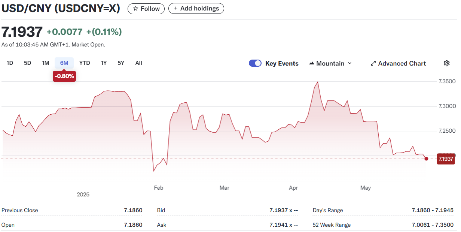461x232 pixels.
Task: Click the Mountain chart type icon
Action: 311,63
